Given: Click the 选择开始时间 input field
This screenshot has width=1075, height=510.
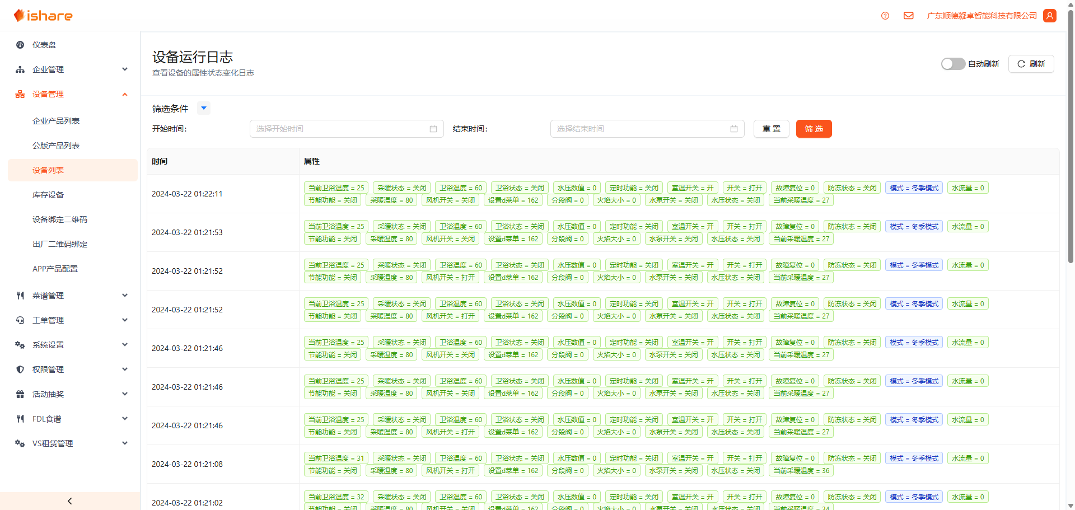Looking at the screenshot, I should 339,129.
